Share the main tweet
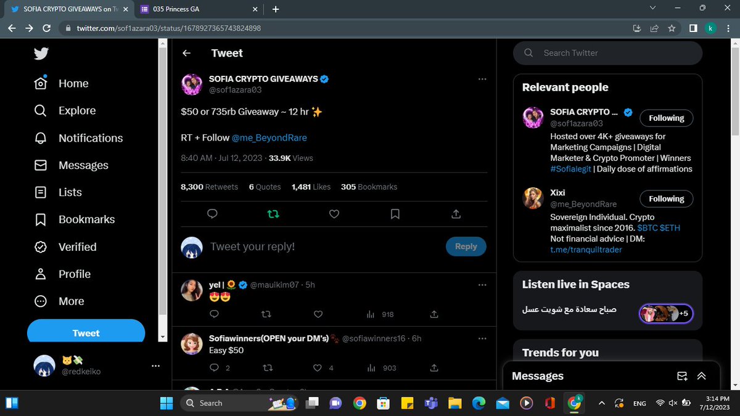 tap(456, 214)
